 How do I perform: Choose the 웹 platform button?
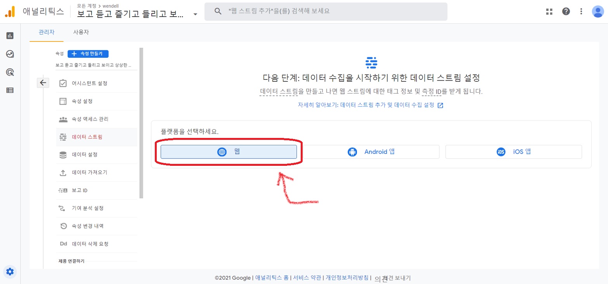click(x=229, y=152)
